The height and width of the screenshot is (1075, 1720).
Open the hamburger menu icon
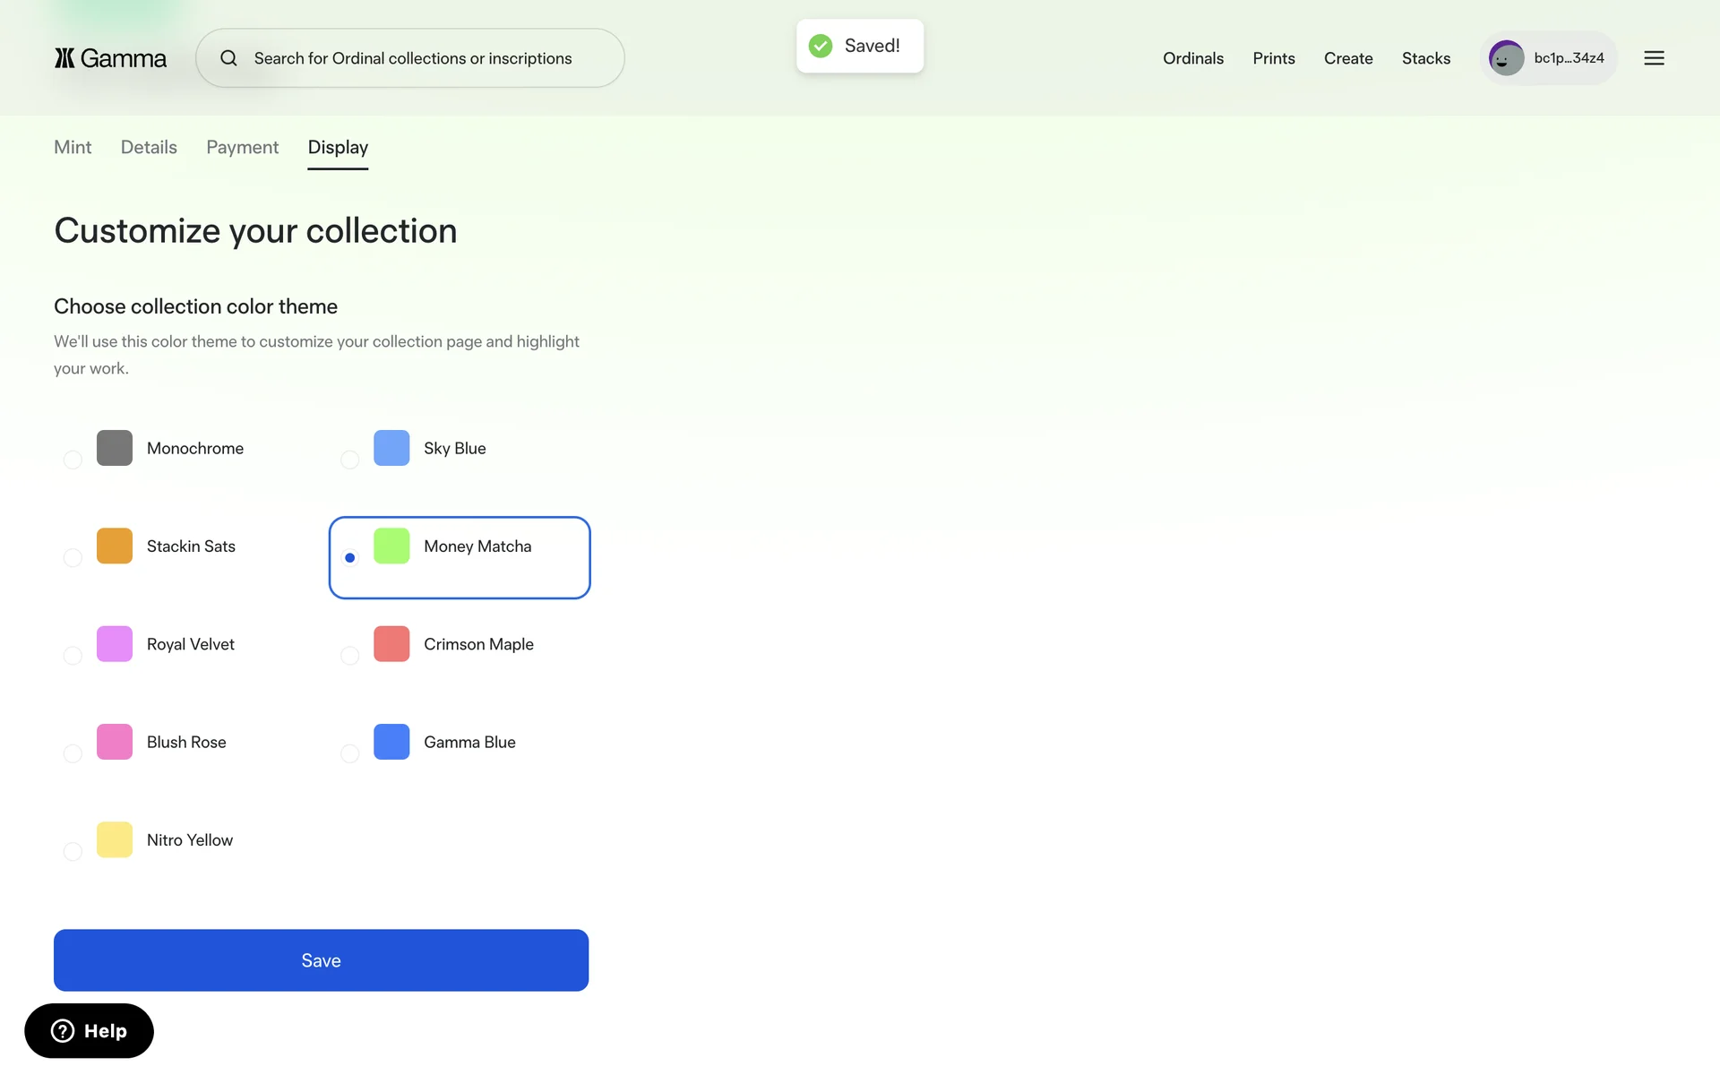click(x=1654, y=58)
